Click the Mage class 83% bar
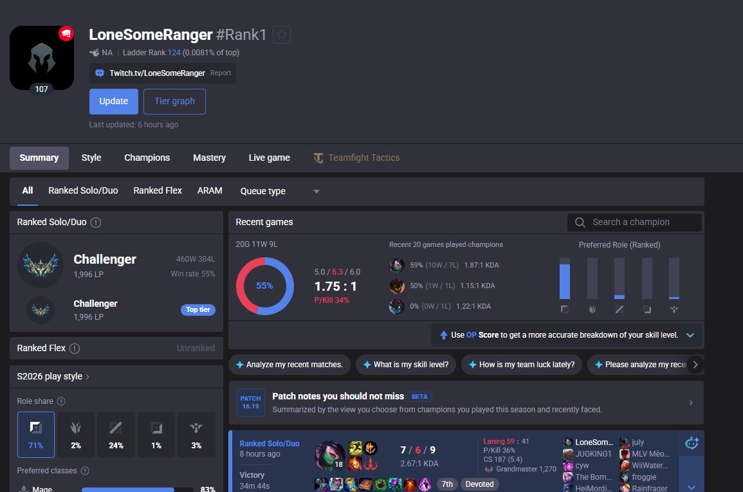 (138, 489)
